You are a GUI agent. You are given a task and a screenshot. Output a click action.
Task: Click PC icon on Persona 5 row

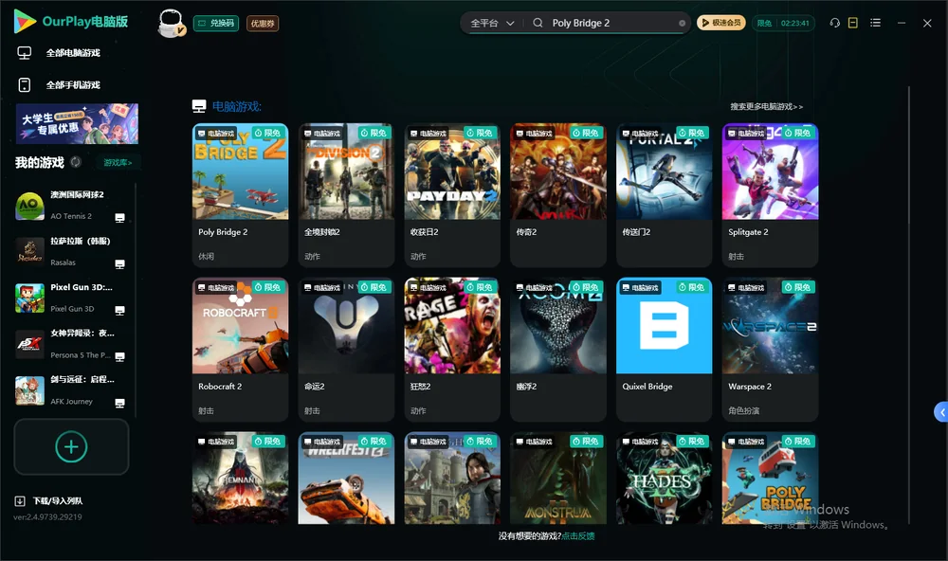[119, 356]
